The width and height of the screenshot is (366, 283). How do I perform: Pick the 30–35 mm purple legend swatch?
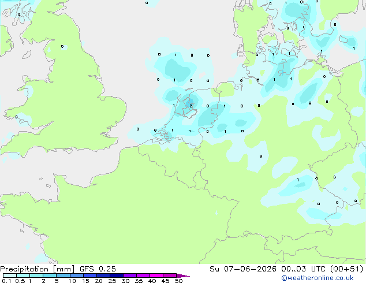coord(130,275)
